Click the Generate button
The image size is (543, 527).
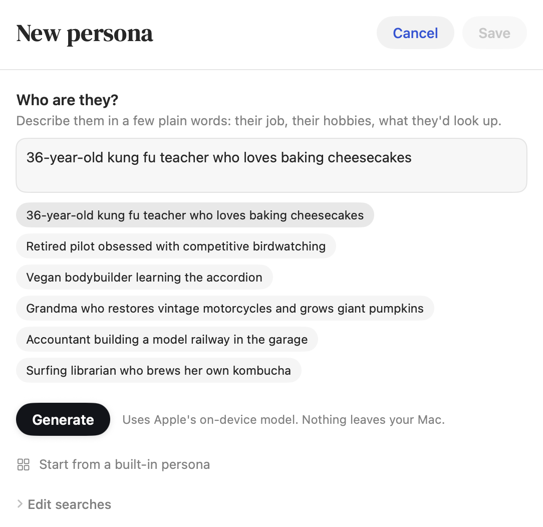[63, 419]
